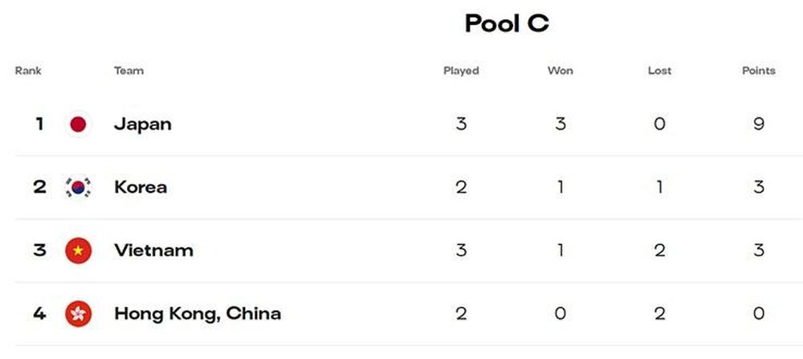Open the Japan team link
This screenshot has width=803, height=359.
tap(143, 124)
